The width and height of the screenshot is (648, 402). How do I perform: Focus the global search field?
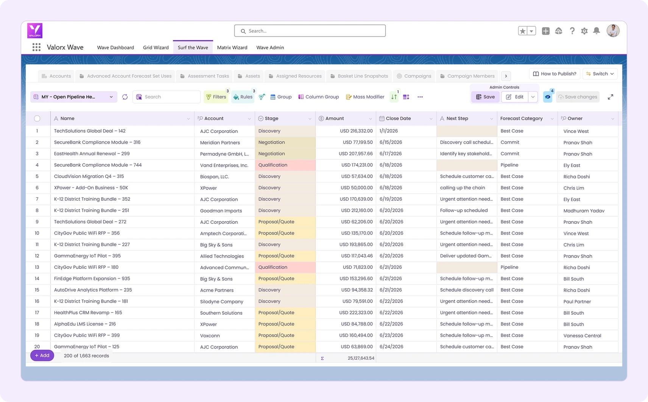(x=310, y=31)
